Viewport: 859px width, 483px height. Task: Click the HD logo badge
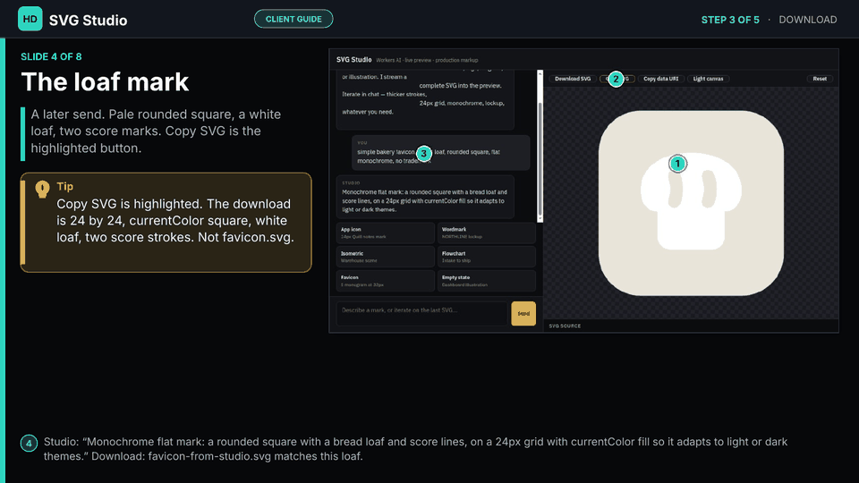pyautogui.click(x=30, y=19)
